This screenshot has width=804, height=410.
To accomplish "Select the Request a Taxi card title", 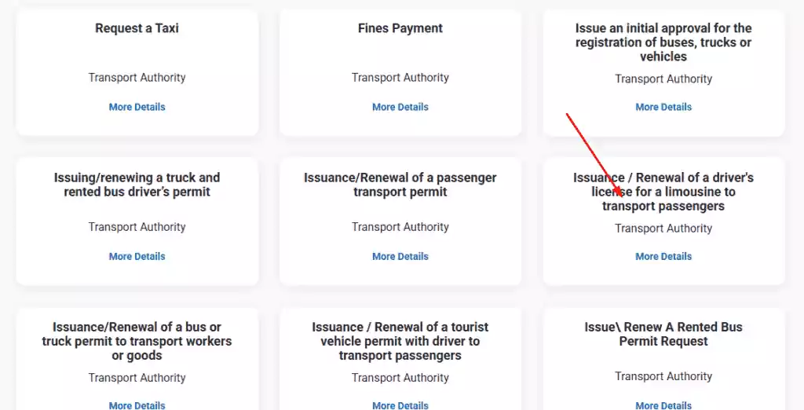I will tap(137, 28).
